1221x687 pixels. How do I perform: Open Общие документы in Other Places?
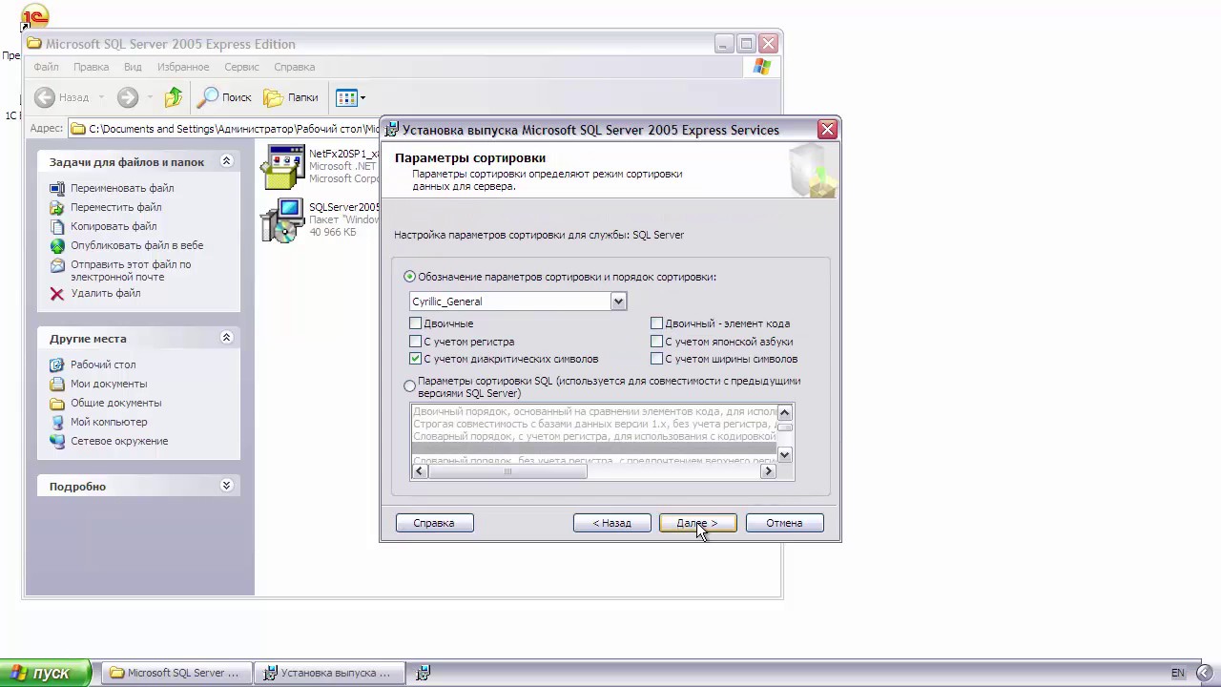(x=115, y=403)
